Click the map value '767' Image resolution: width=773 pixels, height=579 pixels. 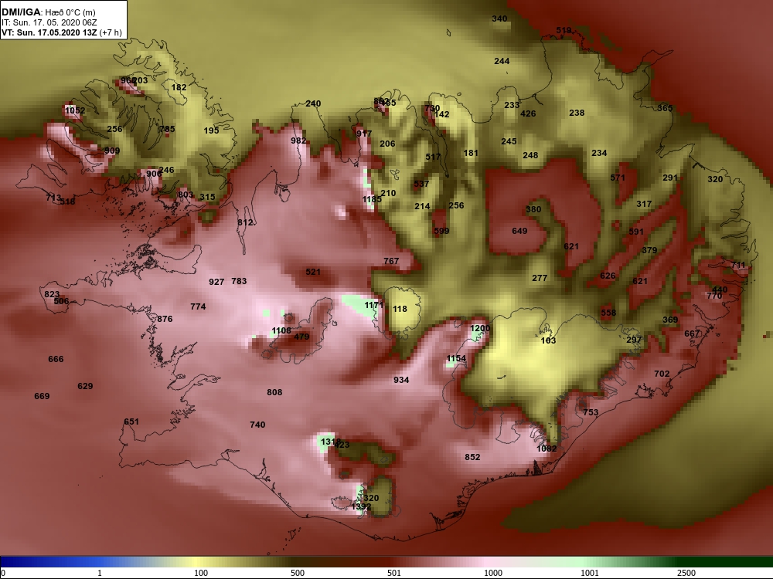391,261
